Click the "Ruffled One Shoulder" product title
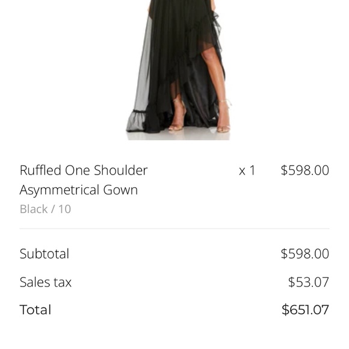Screen dimensions: 349x349 click(84, 170)
